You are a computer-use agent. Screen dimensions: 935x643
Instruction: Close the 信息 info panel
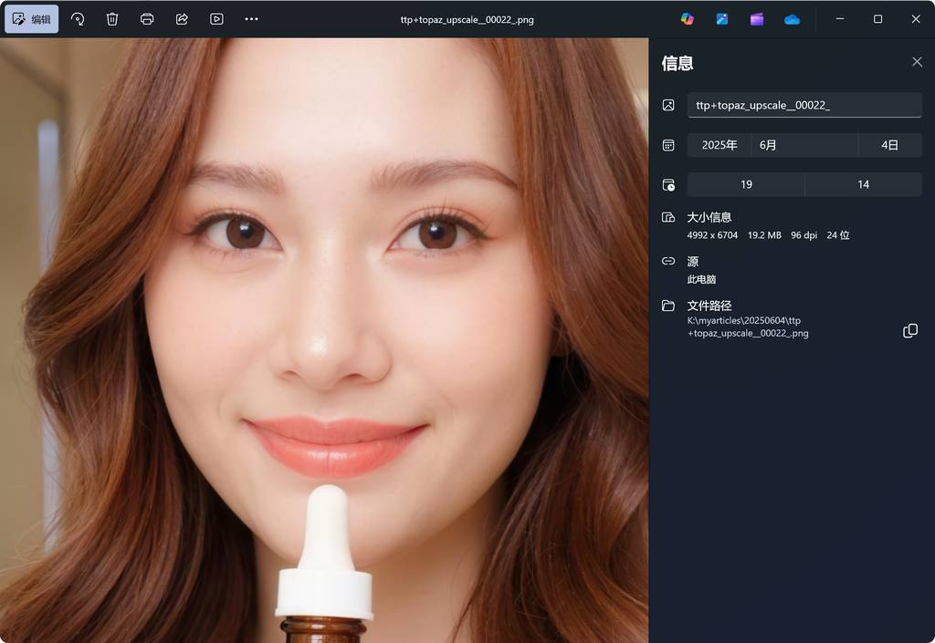point(917,62)
